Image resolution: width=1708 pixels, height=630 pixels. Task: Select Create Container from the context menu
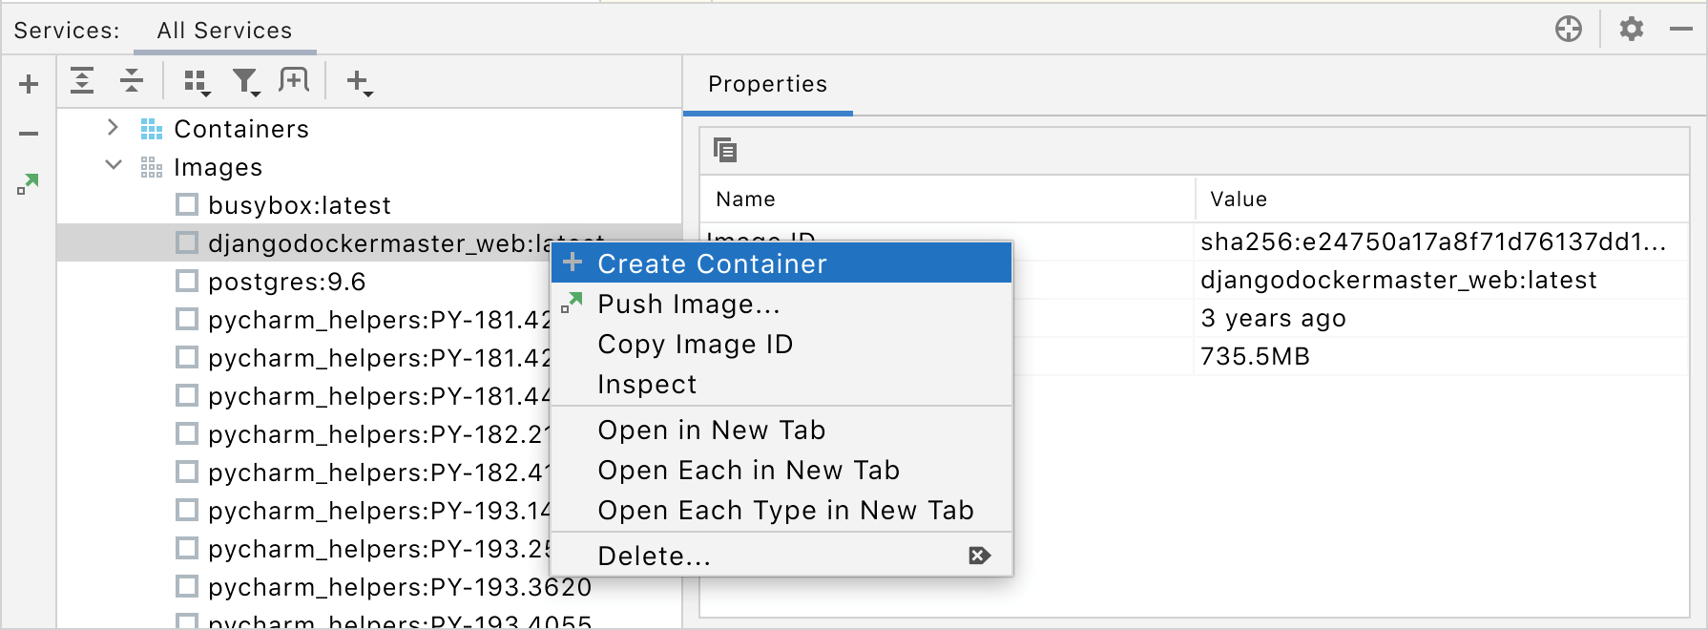[712, 263]
